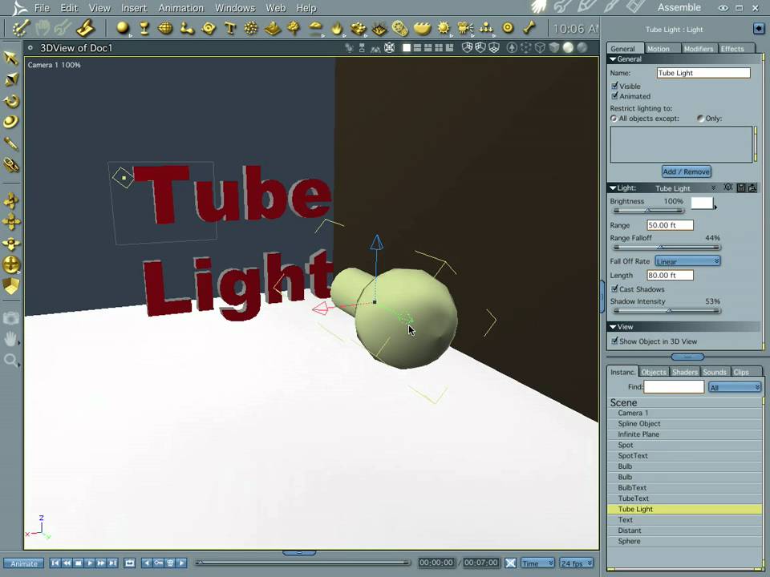Select the gold stamp tool
Viewport: 770px width, 577px height.
click(86, 28)
